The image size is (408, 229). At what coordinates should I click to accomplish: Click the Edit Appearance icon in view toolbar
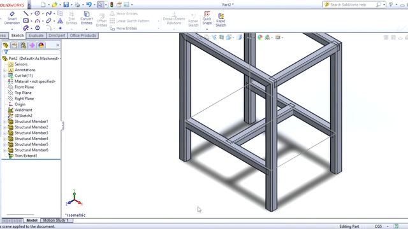[259, 38]
